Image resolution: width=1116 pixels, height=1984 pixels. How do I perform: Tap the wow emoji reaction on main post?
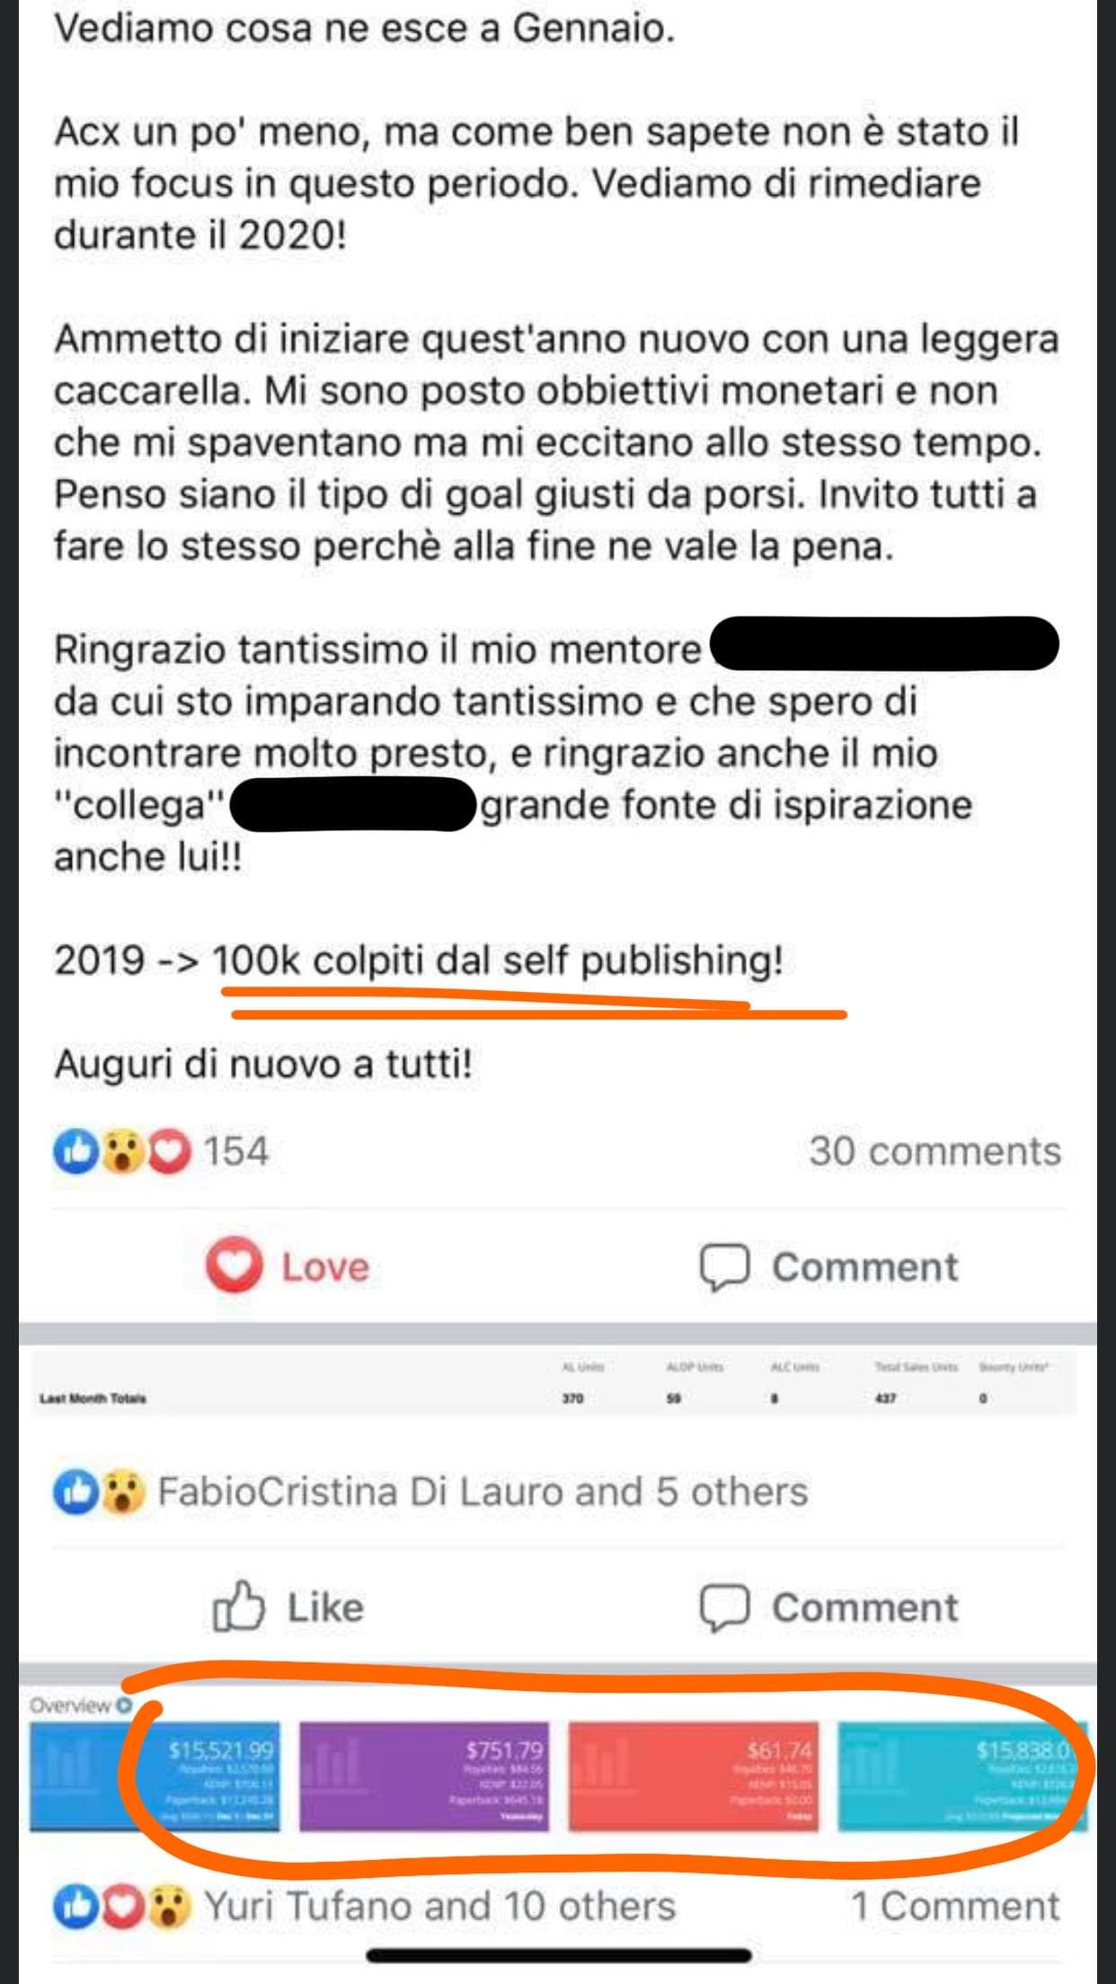(x=123, y=1152)
